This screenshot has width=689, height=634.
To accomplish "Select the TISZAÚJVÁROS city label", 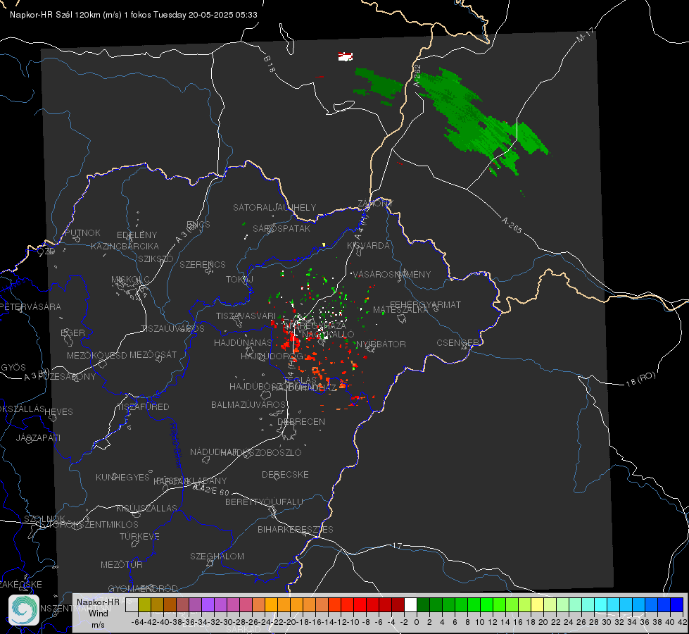I will [172, 329].
